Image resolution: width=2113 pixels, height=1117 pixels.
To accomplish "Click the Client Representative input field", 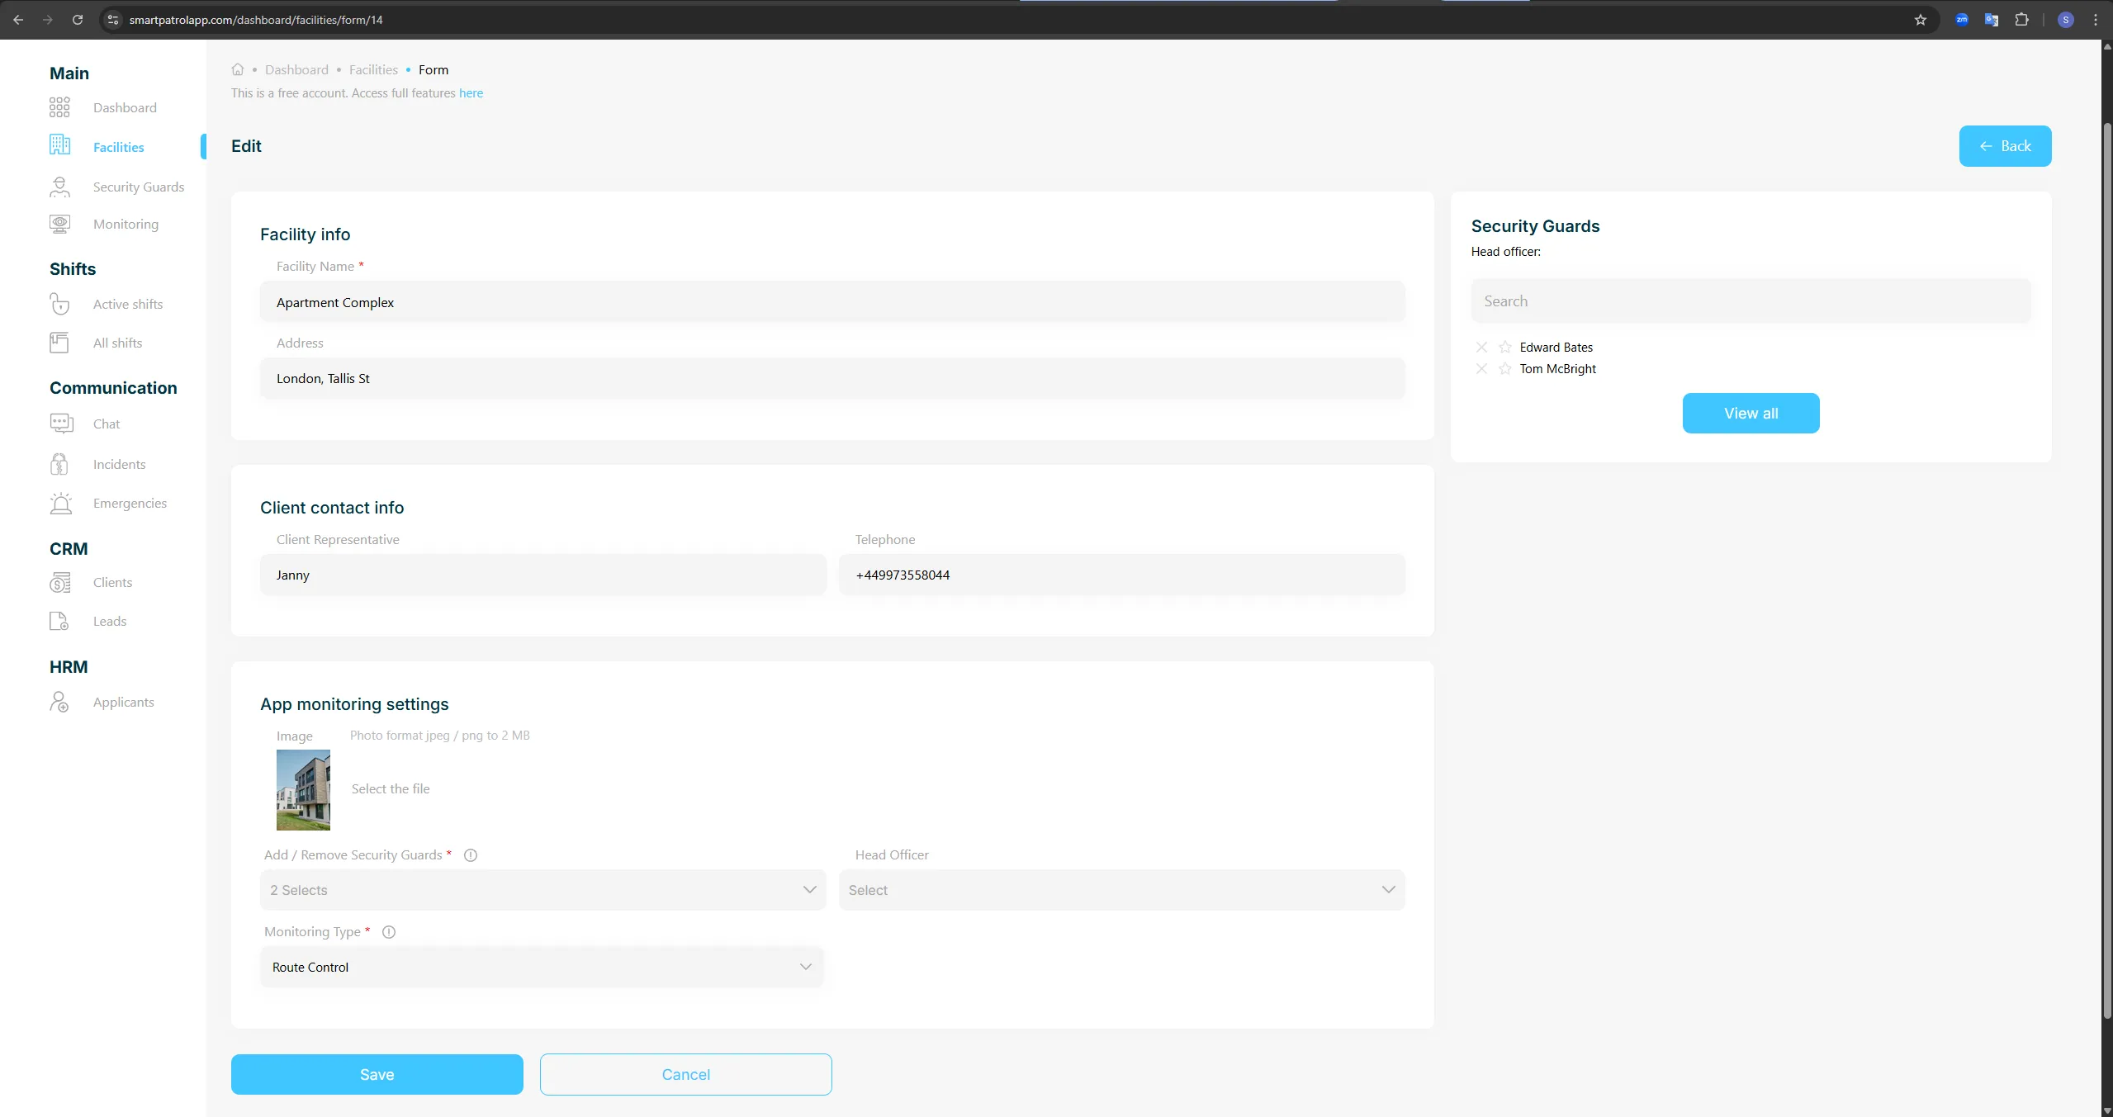I will (x=543, y=575).
